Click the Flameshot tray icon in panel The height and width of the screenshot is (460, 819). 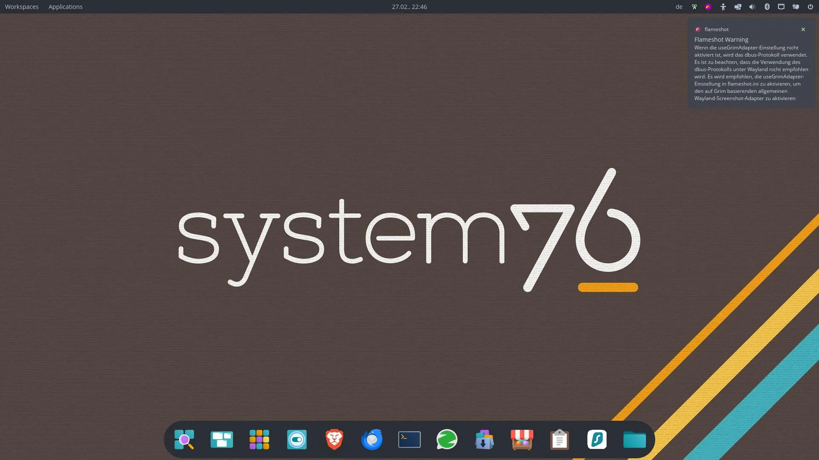(708, 7)
